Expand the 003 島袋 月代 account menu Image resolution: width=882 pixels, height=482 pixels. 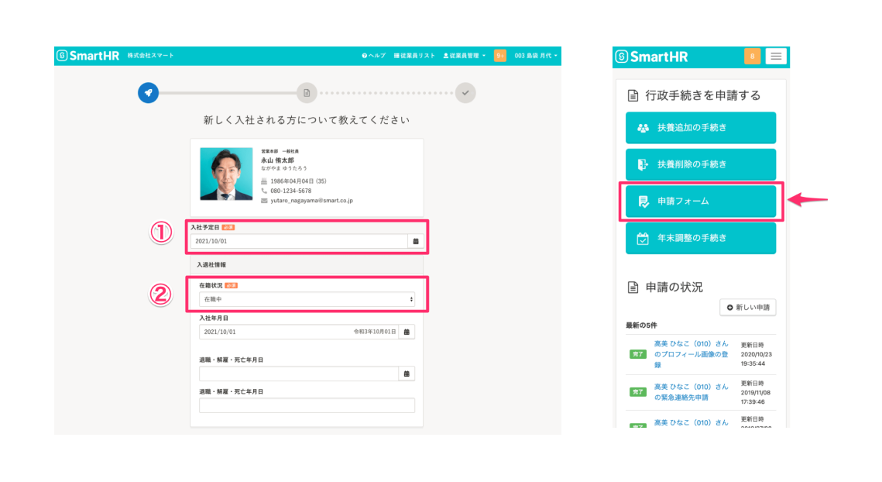536,56
